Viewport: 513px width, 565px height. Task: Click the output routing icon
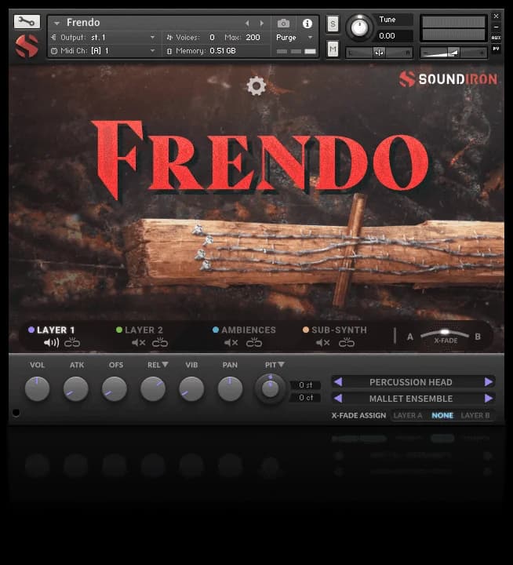54,37
